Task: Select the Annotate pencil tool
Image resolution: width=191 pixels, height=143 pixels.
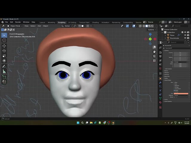Action: coord(4,66)
